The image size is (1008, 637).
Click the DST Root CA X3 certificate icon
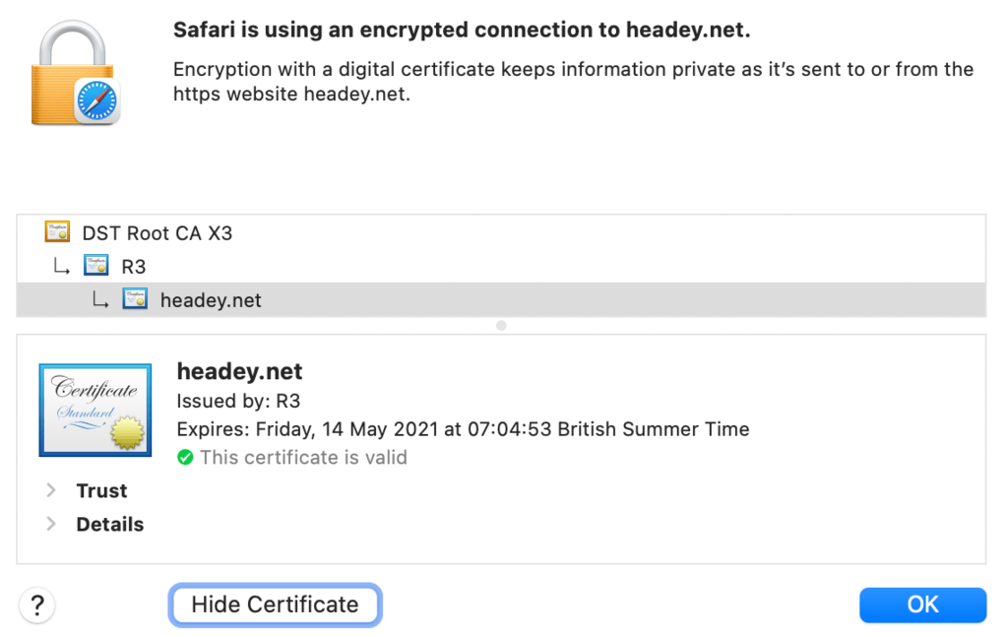(x=58, y=233)
